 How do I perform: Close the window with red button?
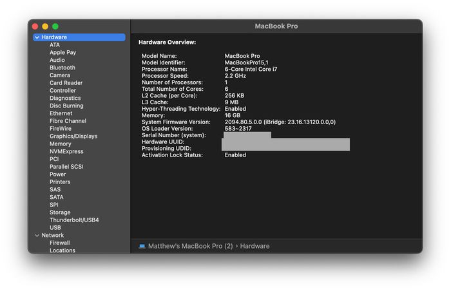[x=35, y=26]
